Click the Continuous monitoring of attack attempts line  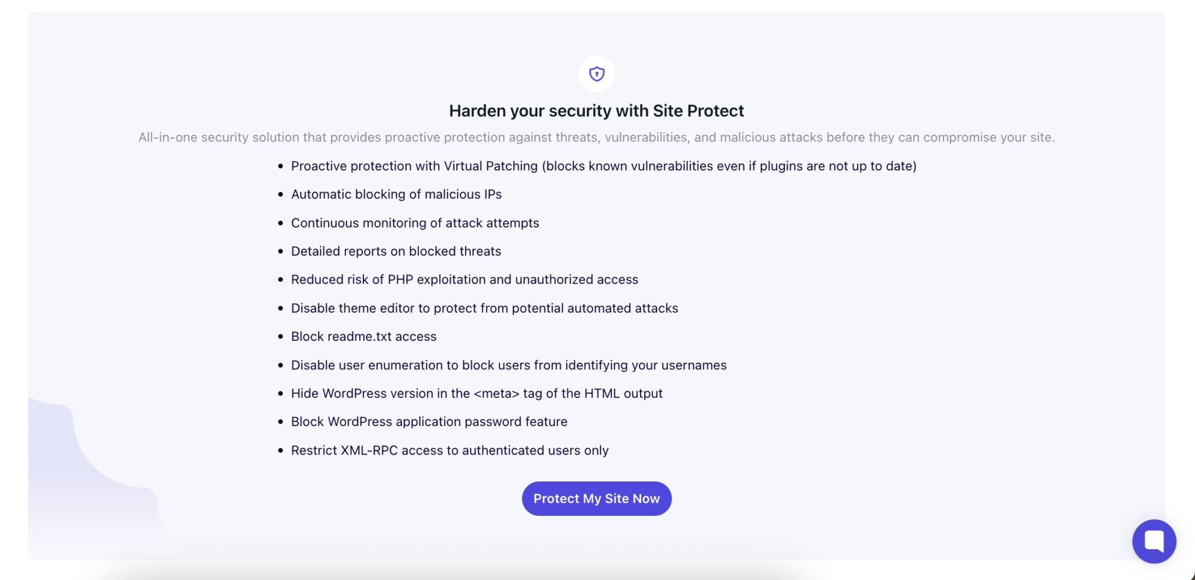point(415,223)
